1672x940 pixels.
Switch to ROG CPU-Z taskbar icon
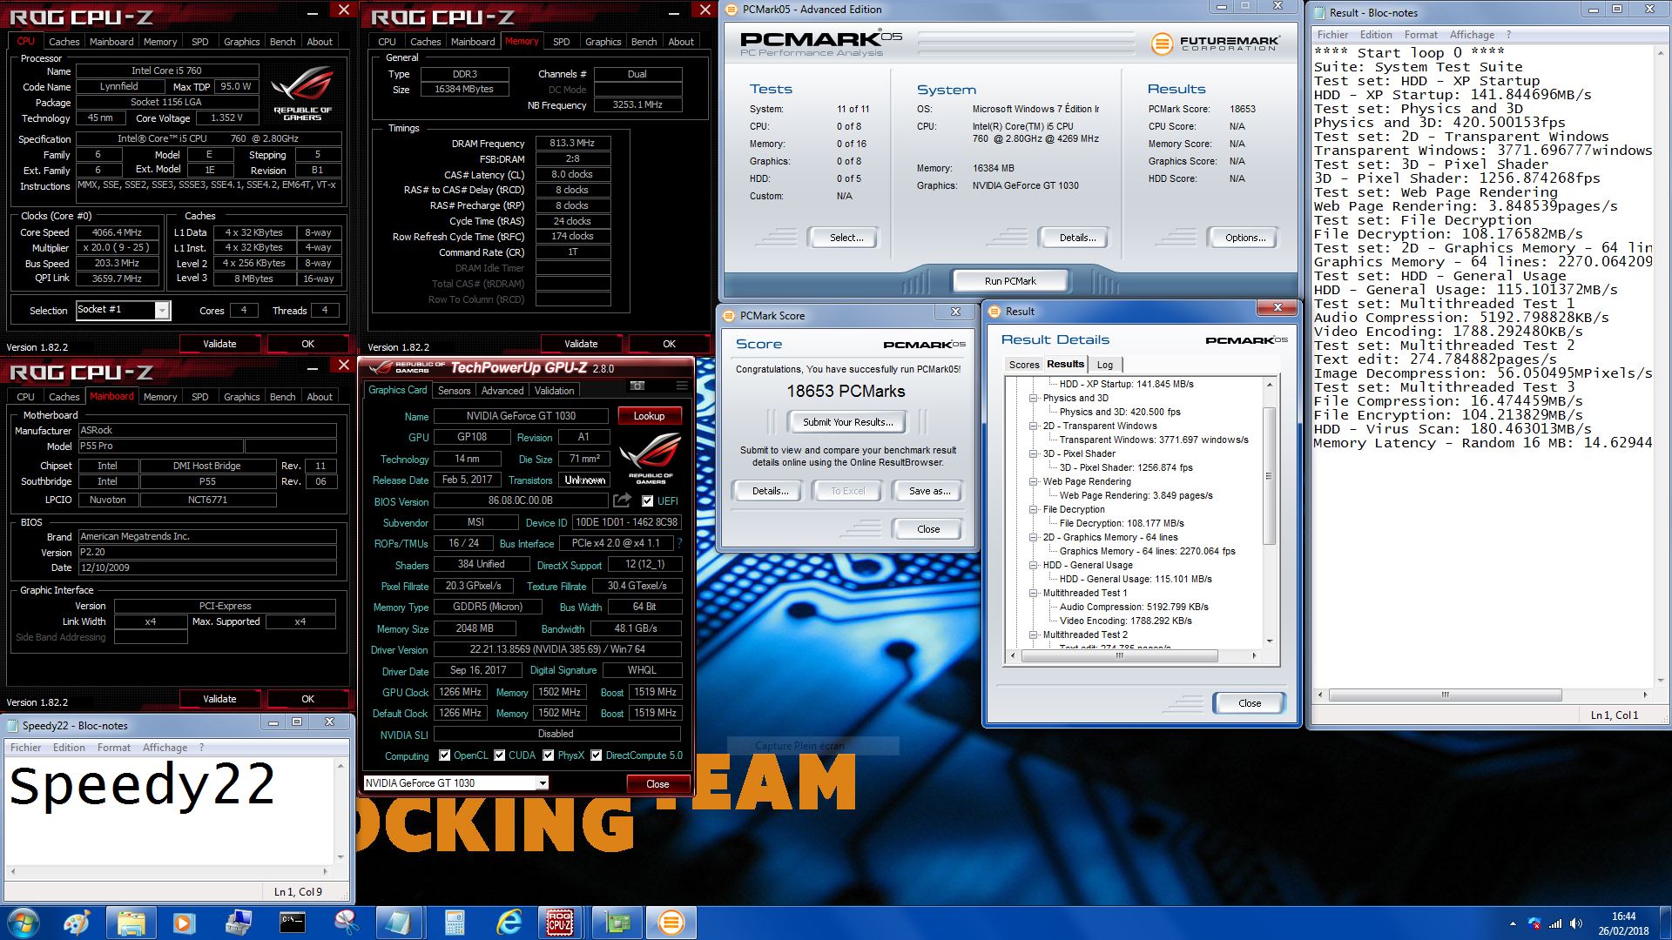tap(560, 923)
